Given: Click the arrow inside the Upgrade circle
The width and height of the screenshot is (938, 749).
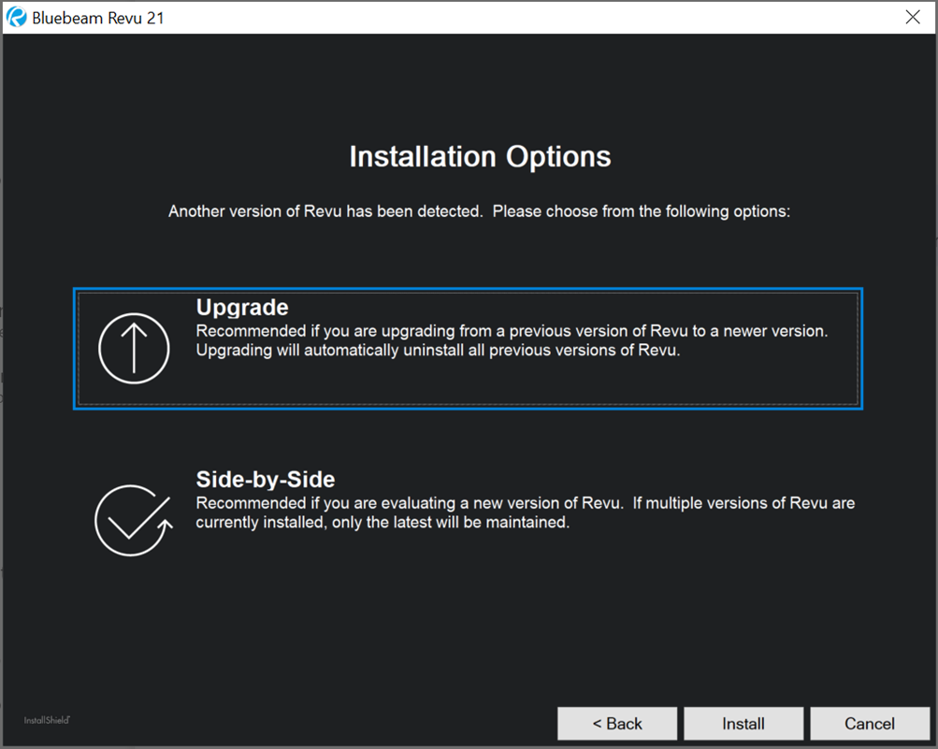Looking at the screenshot, I should click(x=134, y=346).
